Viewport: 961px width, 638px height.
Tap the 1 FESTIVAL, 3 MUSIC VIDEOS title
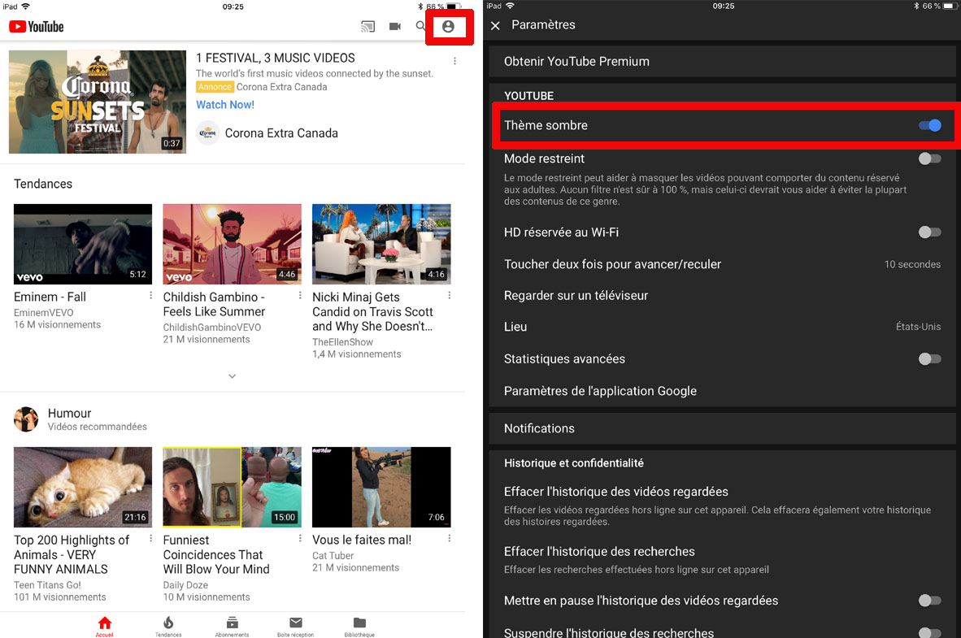point(275,59)
